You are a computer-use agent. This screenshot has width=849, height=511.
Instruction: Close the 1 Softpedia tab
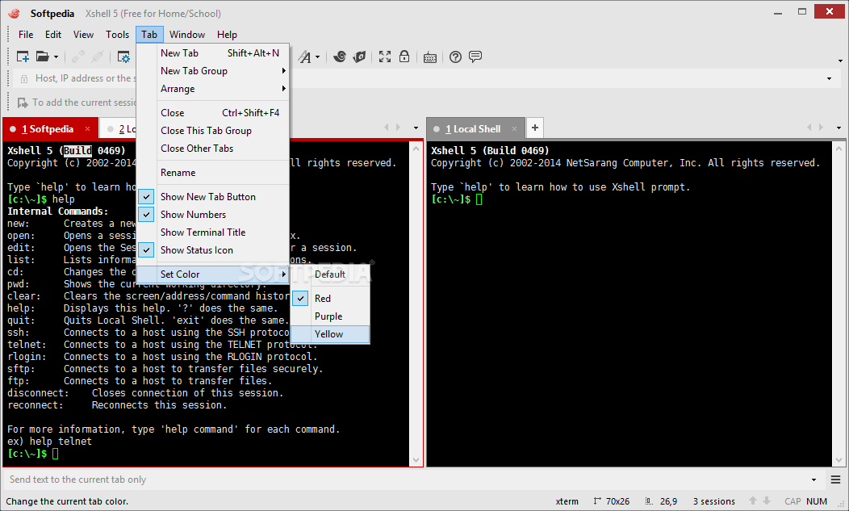point(87,129)
